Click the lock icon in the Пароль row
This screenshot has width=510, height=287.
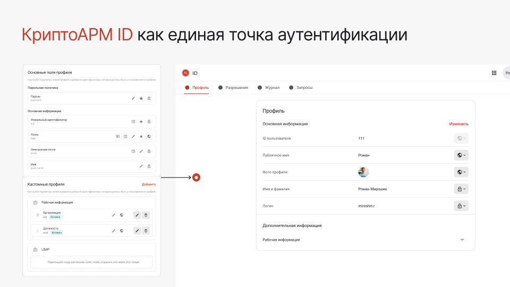click(x=149, y=98)
